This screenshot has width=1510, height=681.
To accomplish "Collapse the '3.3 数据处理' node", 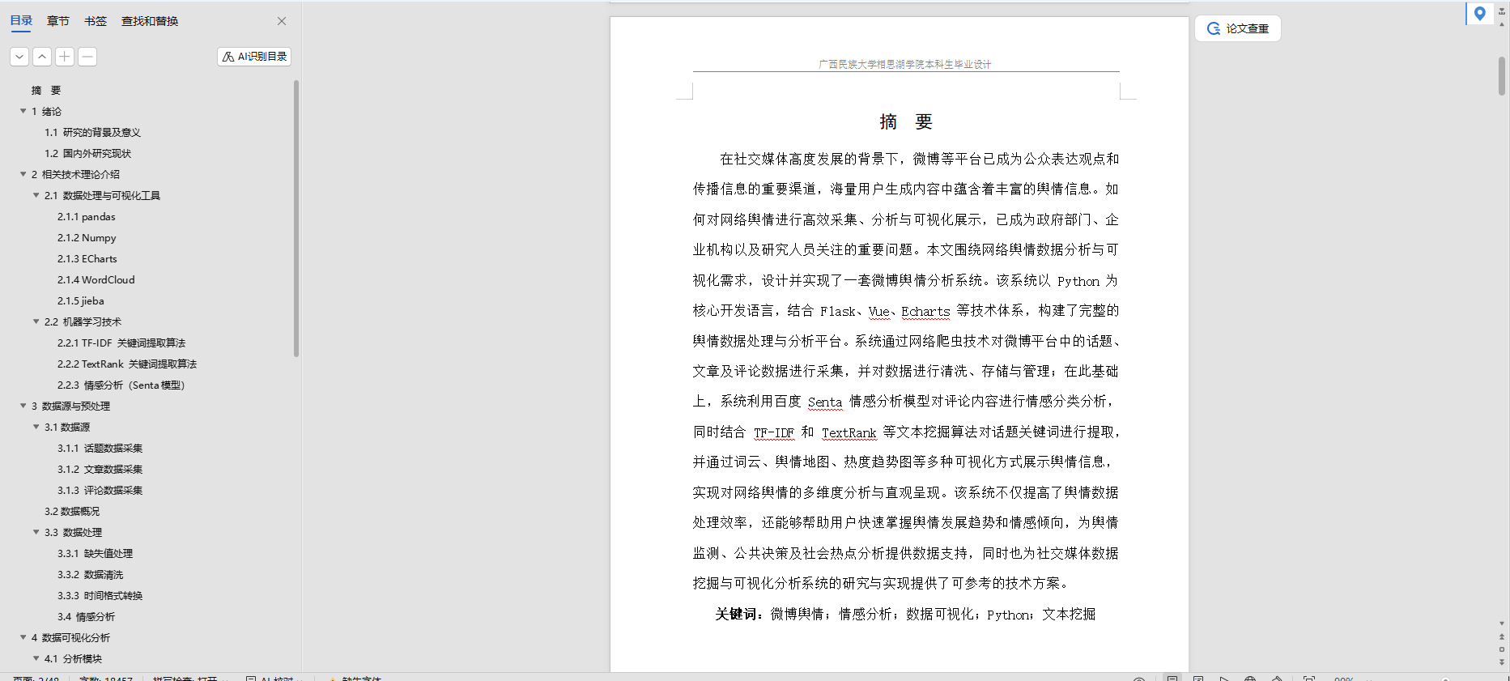I will click(36, 532).
